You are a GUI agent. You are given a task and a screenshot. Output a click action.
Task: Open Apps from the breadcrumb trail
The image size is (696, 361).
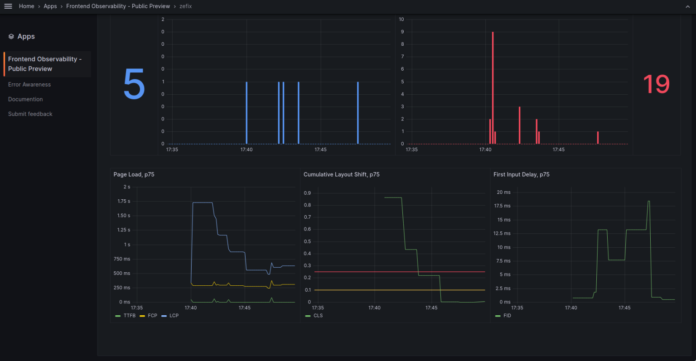pyautogui.click(x=50, y=6)
